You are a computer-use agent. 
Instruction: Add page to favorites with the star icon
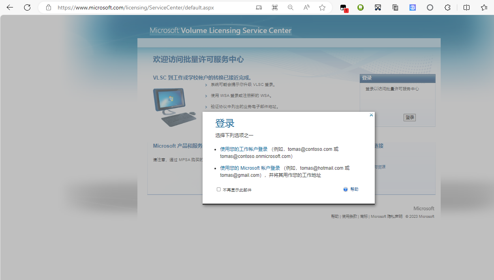point(322,7)
